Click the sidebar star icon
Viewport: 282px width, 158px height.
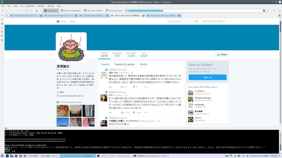[x=2, y=24]
